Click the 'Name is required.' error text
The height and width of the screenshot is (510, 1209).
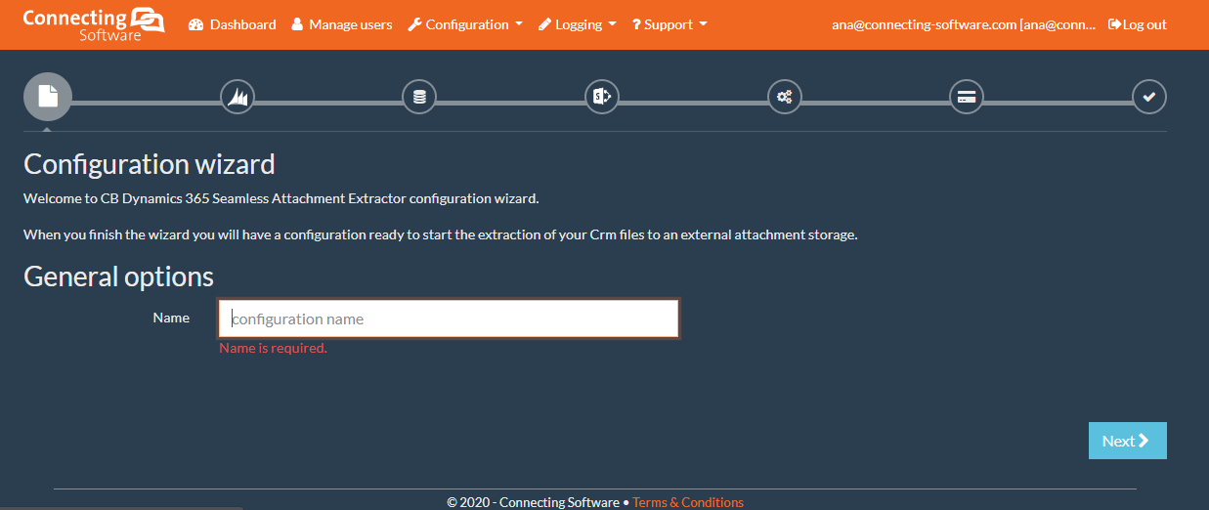pyautogui.click(x=273, y=348)
